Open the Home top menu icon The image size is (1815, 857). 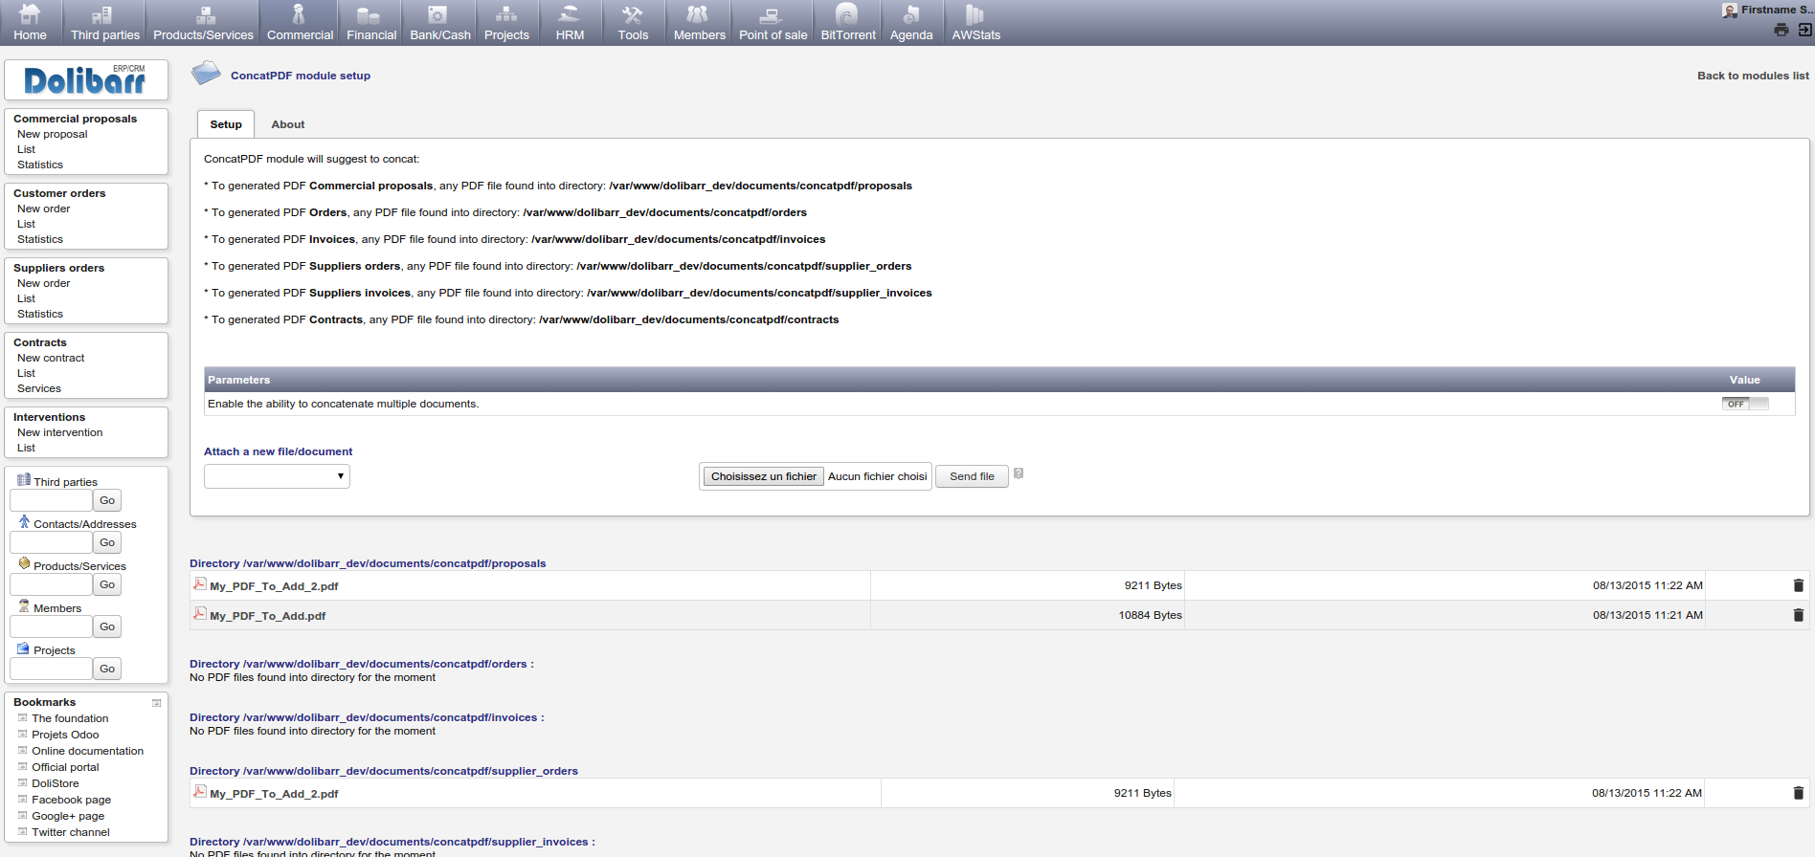click(x=30, y=15)
